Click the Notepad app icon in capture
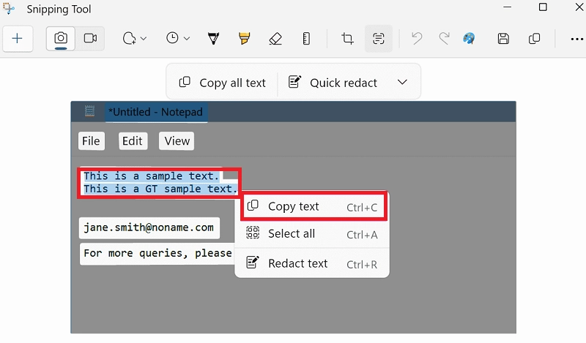Screen dimensions: 586x343 tap(89, 111)
